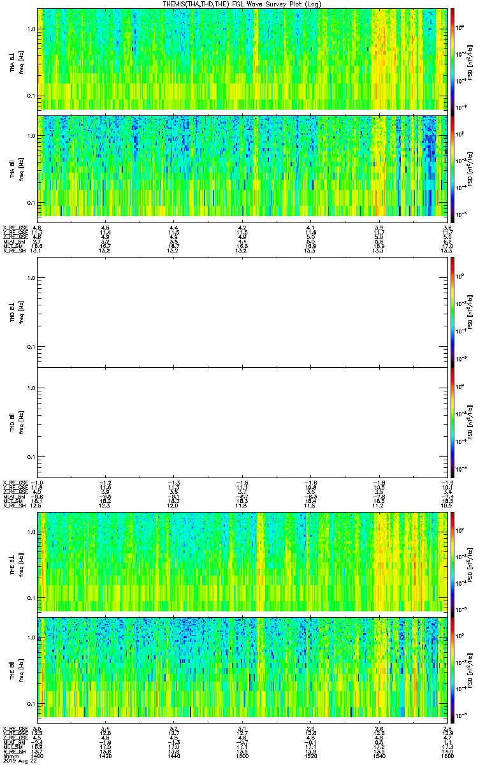478x765 pixels.
Task: Click the empty THD B-perpendicular panel
Action: (x=243, y=312)
